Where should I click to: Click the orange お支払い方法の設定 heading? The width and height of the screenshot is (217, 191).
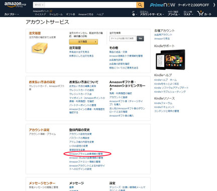[x=42, y=82]
